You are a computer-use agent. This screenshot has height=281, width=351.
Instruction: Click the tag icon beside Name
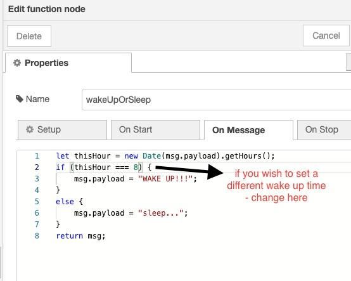pos(20,99)
